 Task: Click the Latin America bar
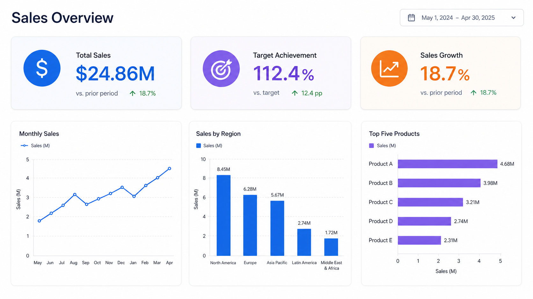[x=304, y=242]
